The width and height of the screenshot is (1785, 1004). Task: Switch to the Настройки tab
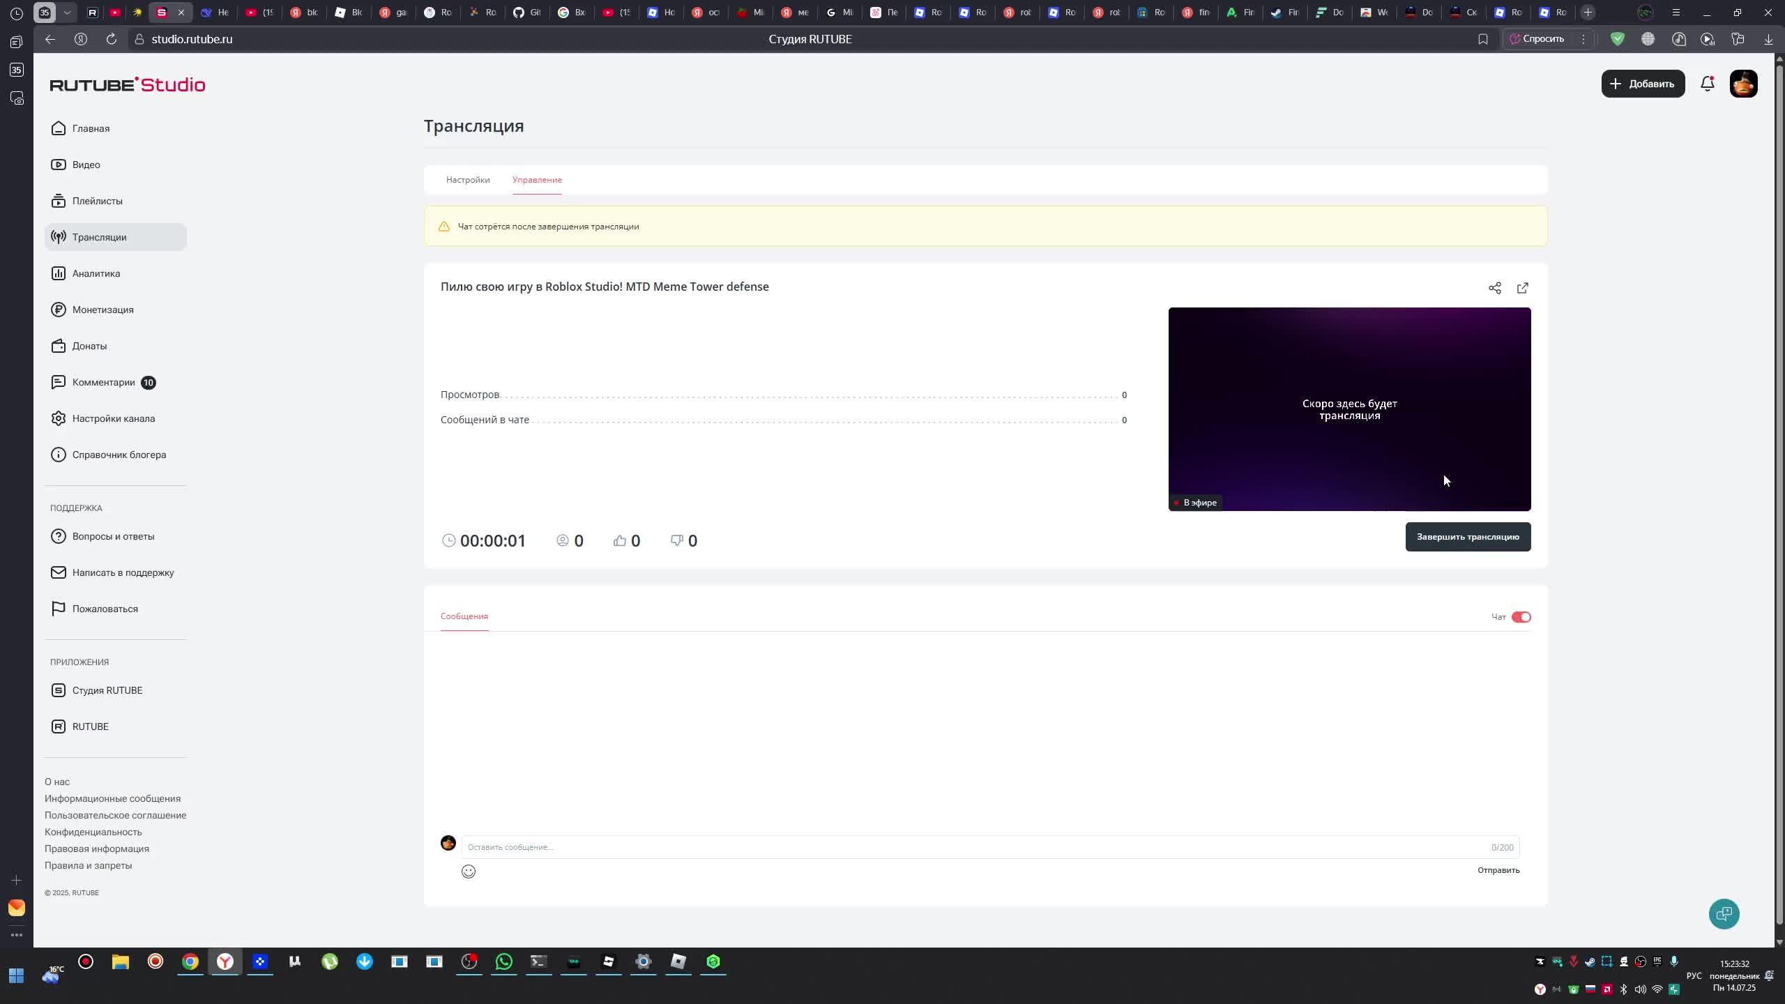pyautogui.click(x=468, y=180)
